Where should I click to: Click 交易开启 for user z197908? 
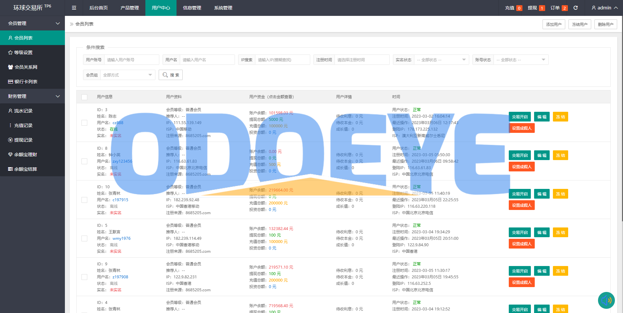tap(520, 271)
